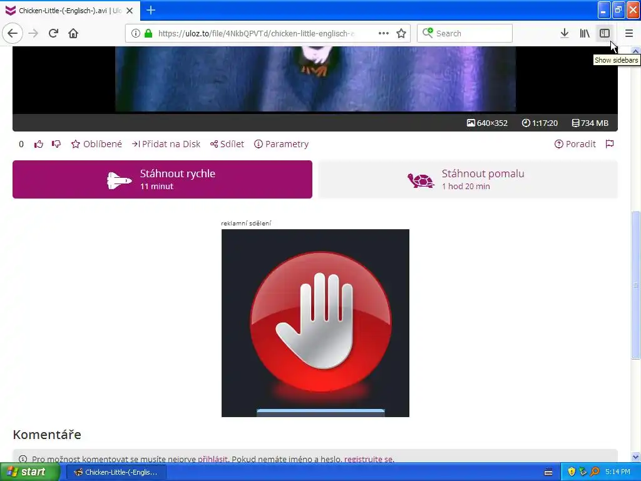641x481 pixels.
Task: Open the Library bookshelf icon
Action: (x=585, y=33)
